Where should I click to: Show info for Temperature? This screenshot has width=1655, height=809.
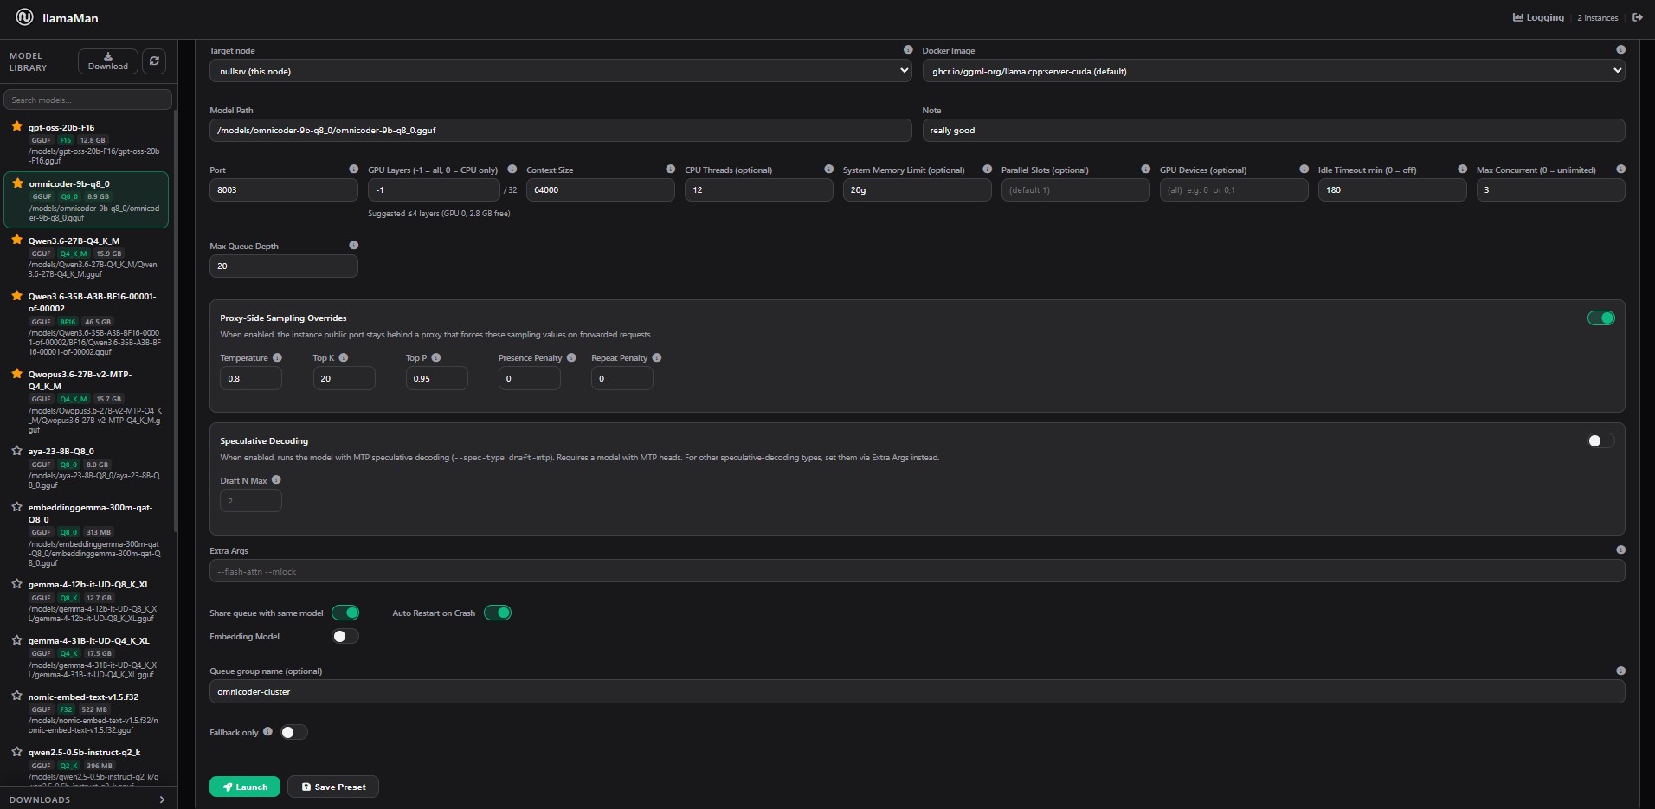pyautogui.click(x=277, y=357)
